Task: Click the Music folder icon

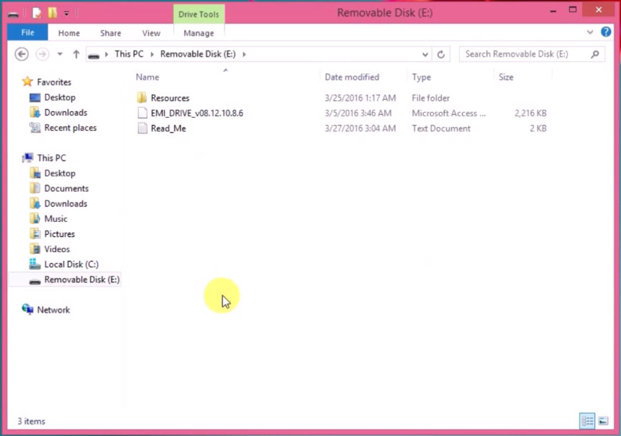Action: point(35,218)
